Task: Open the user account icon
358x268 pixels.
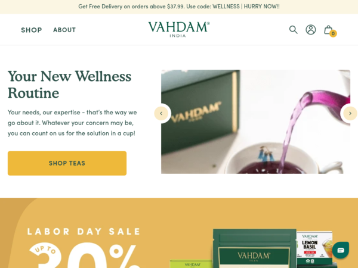Action: (x=311, y=30)
